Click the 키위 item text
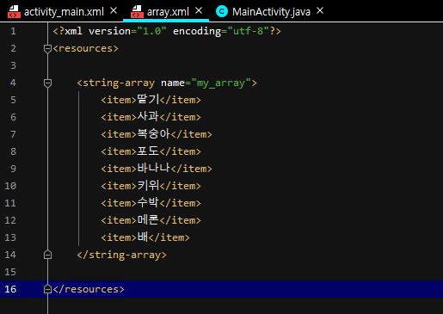 (x=148, y=186)
